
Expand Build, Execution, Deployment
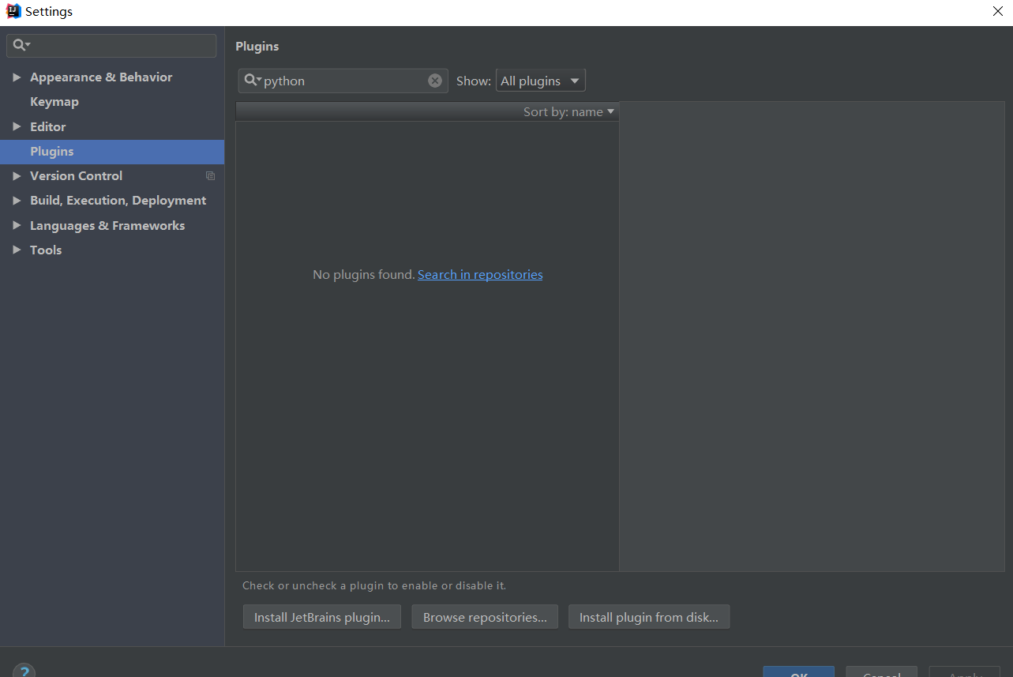[17, 200]
